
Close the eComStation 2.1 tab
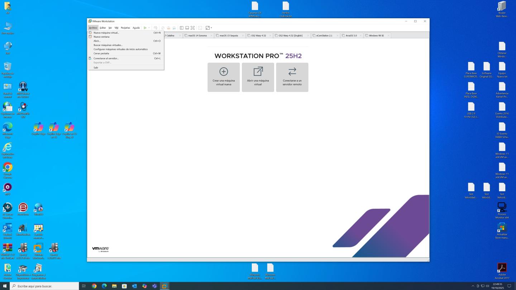337,35
